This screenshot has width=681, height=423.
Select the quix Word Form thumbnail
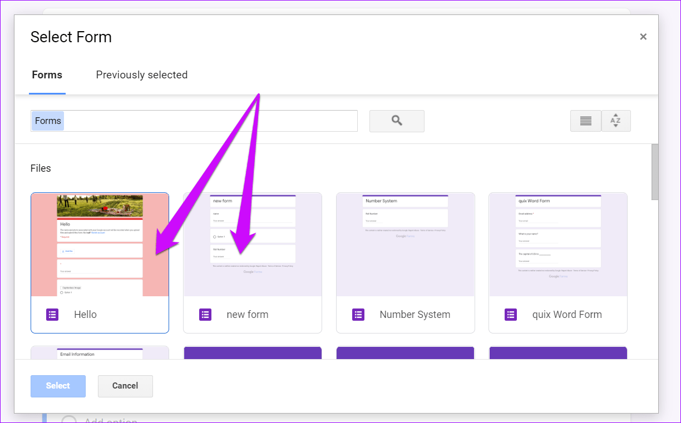coord(558,245)
